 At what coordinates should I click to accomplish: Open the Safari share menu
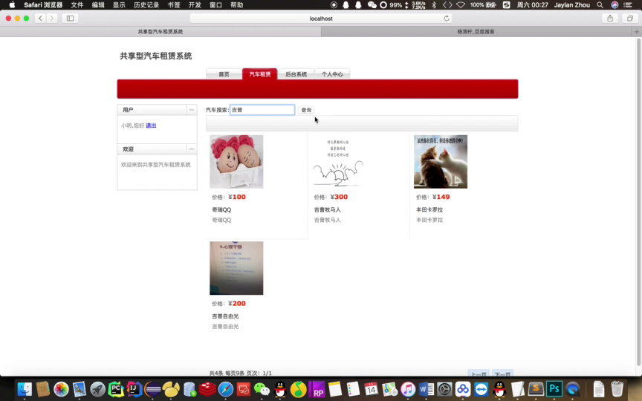610,19
